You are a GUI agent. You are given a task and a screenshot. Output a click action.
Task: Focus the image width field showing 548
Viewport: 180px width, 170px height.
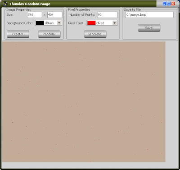35,15
